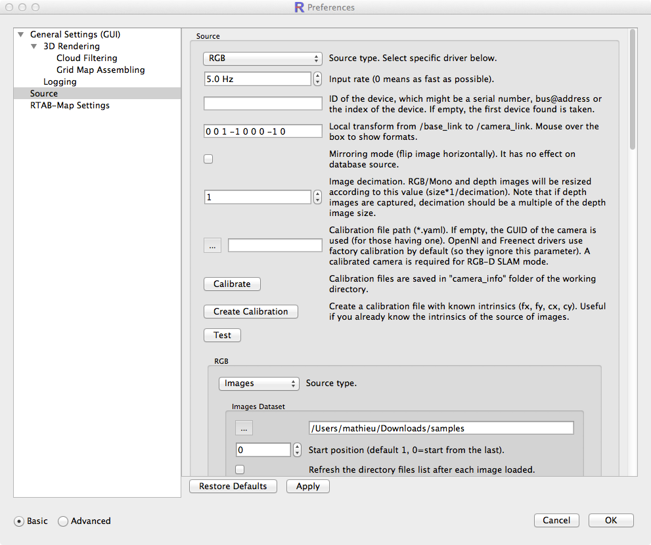Click the input rate 5.0 Hz field
Viewport: 651px width, 545px height.
(258, 79)
